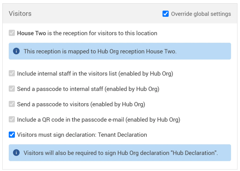Screen dimensions: 240x171
Task: Click the Send a passcode to internal staff checkbox
Action: tap(11, 89)
